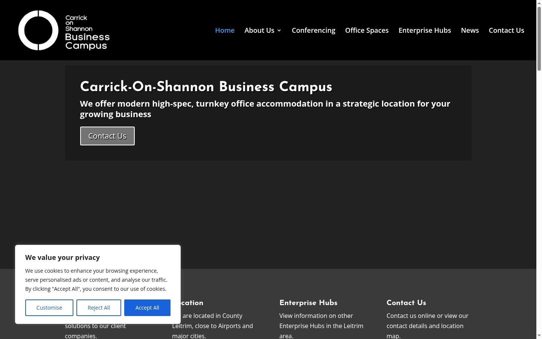Navigate to Enterprise Hubs in the header

tap(425, 30)
